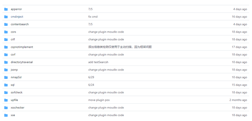
Task: Open the '6/29' commit for nmapSsl
Action: [x=91, y=77]
